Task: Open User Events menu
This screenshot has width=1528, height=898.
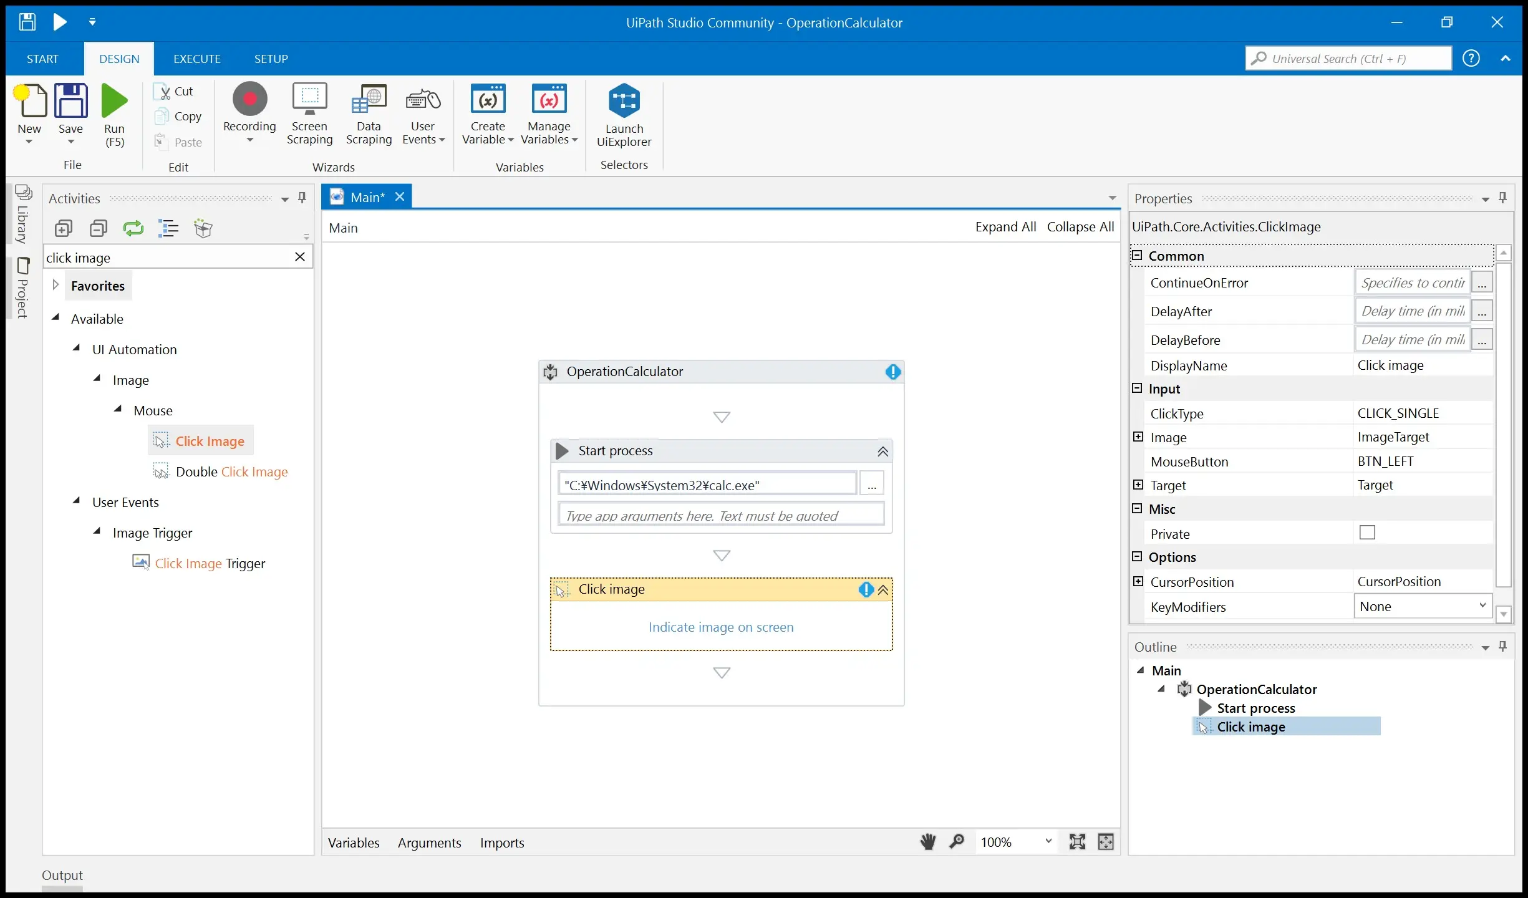Action: pos(423,115)
